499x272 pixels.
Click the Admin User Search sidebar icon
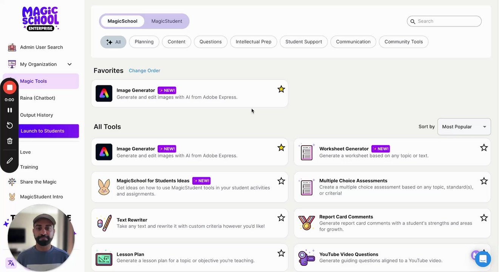12,47
